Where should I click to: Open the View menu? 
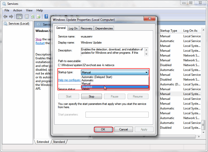(x=29, y=10)
